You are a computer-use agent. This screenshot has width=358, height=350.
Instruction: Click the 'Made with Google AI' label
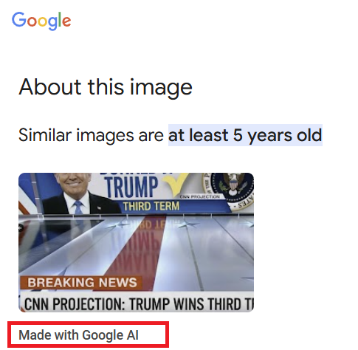coord(78,335)
